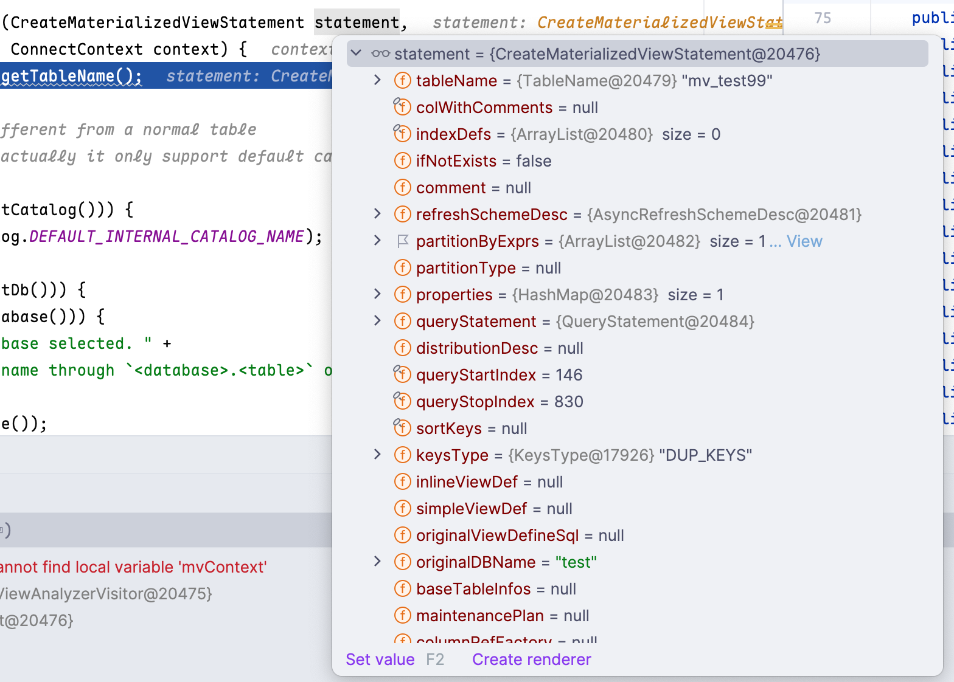Screen dimensions: 954x682
Task: Click the field icon beside ifNotExists
Action: (x=402, y=160)
